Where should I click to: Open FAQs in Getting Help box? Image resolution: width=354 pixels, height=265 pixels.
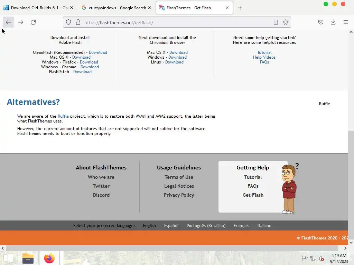click(x=253, y=186)
